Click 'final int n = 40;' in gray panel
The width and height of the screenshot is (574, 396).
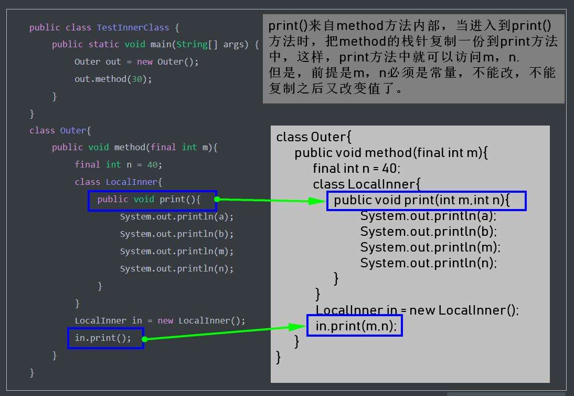(356, 169)
